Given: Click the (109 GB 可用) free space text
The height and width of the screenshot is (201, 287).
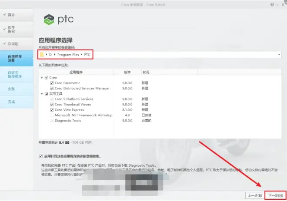Looking at the screenshot, I should coord(82,142).
